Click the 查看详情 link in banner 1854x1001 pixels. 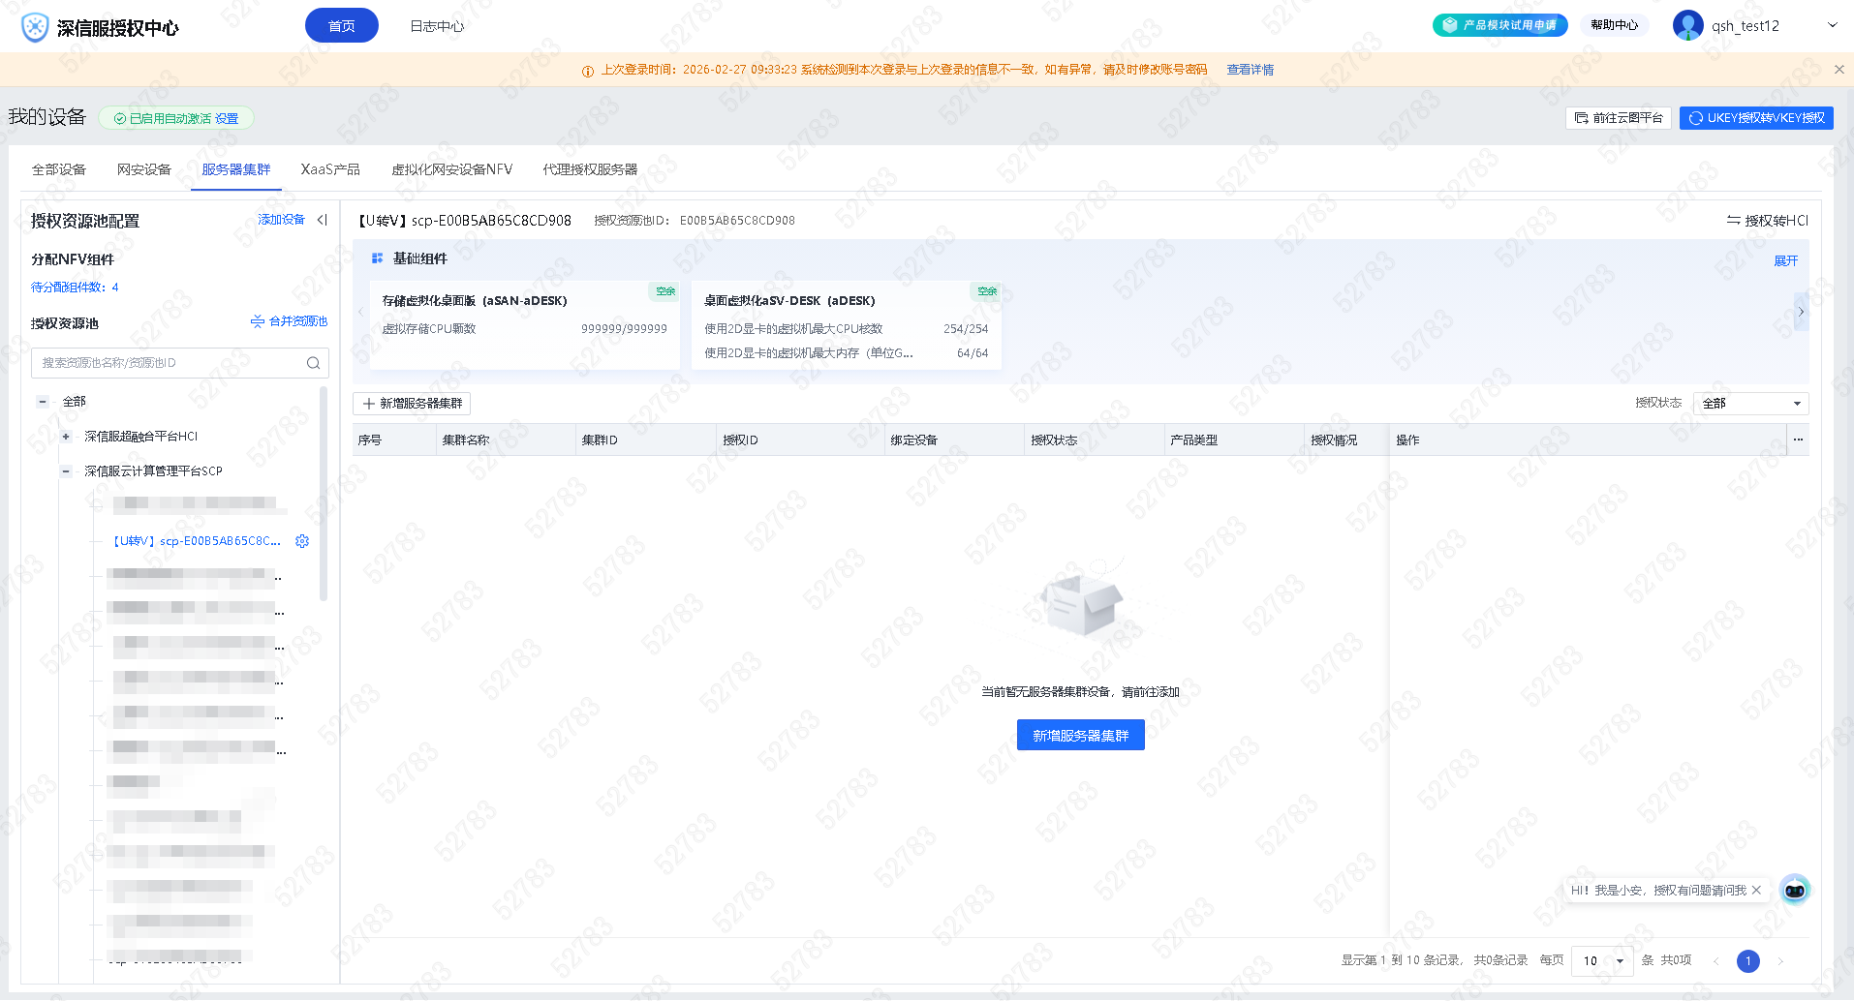point(1250,70)
